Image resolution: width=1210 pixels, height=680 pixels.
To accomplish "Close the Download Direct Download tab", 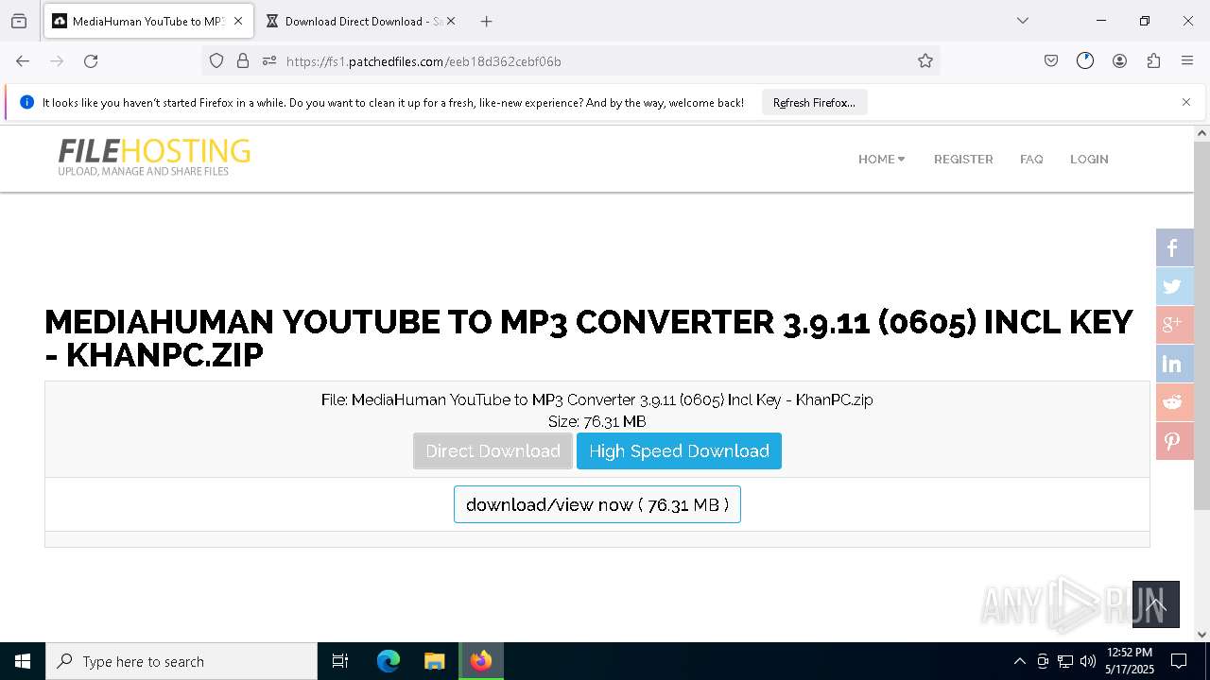I will (x=451, y=21).
